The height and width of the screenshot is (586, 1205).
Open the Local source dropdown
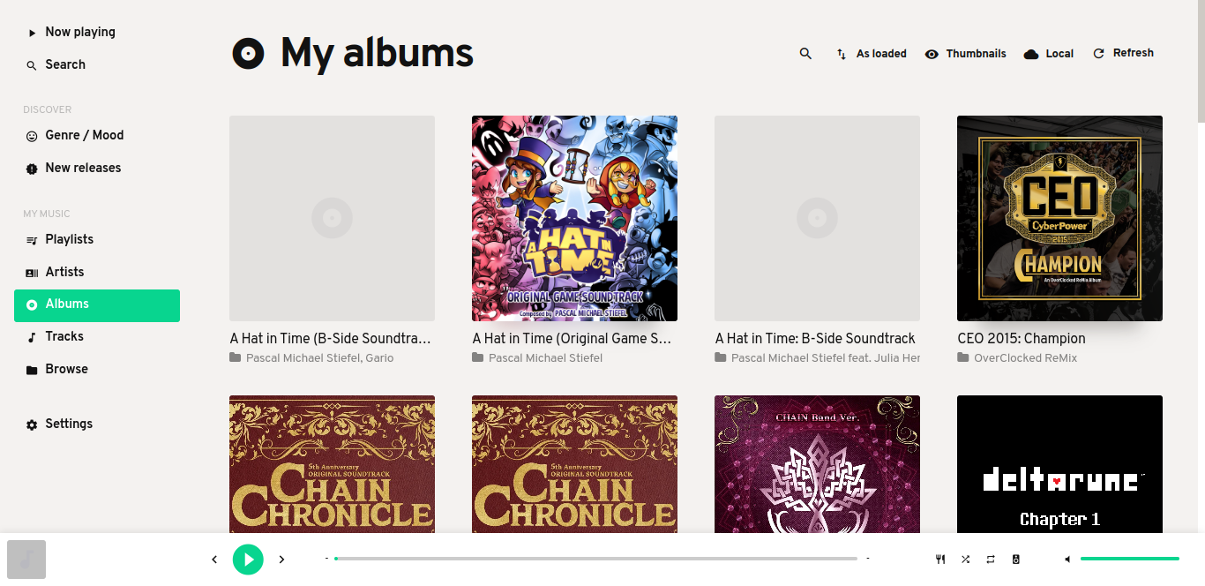click(1049, 54)
